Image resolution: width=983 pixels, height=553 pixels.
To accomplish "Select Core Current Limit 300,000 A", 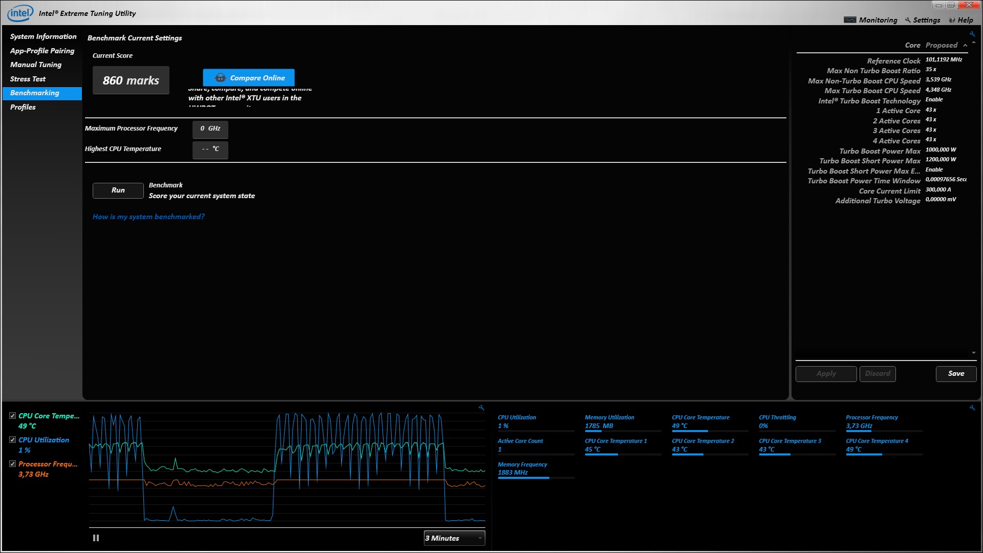I will 938,190.
